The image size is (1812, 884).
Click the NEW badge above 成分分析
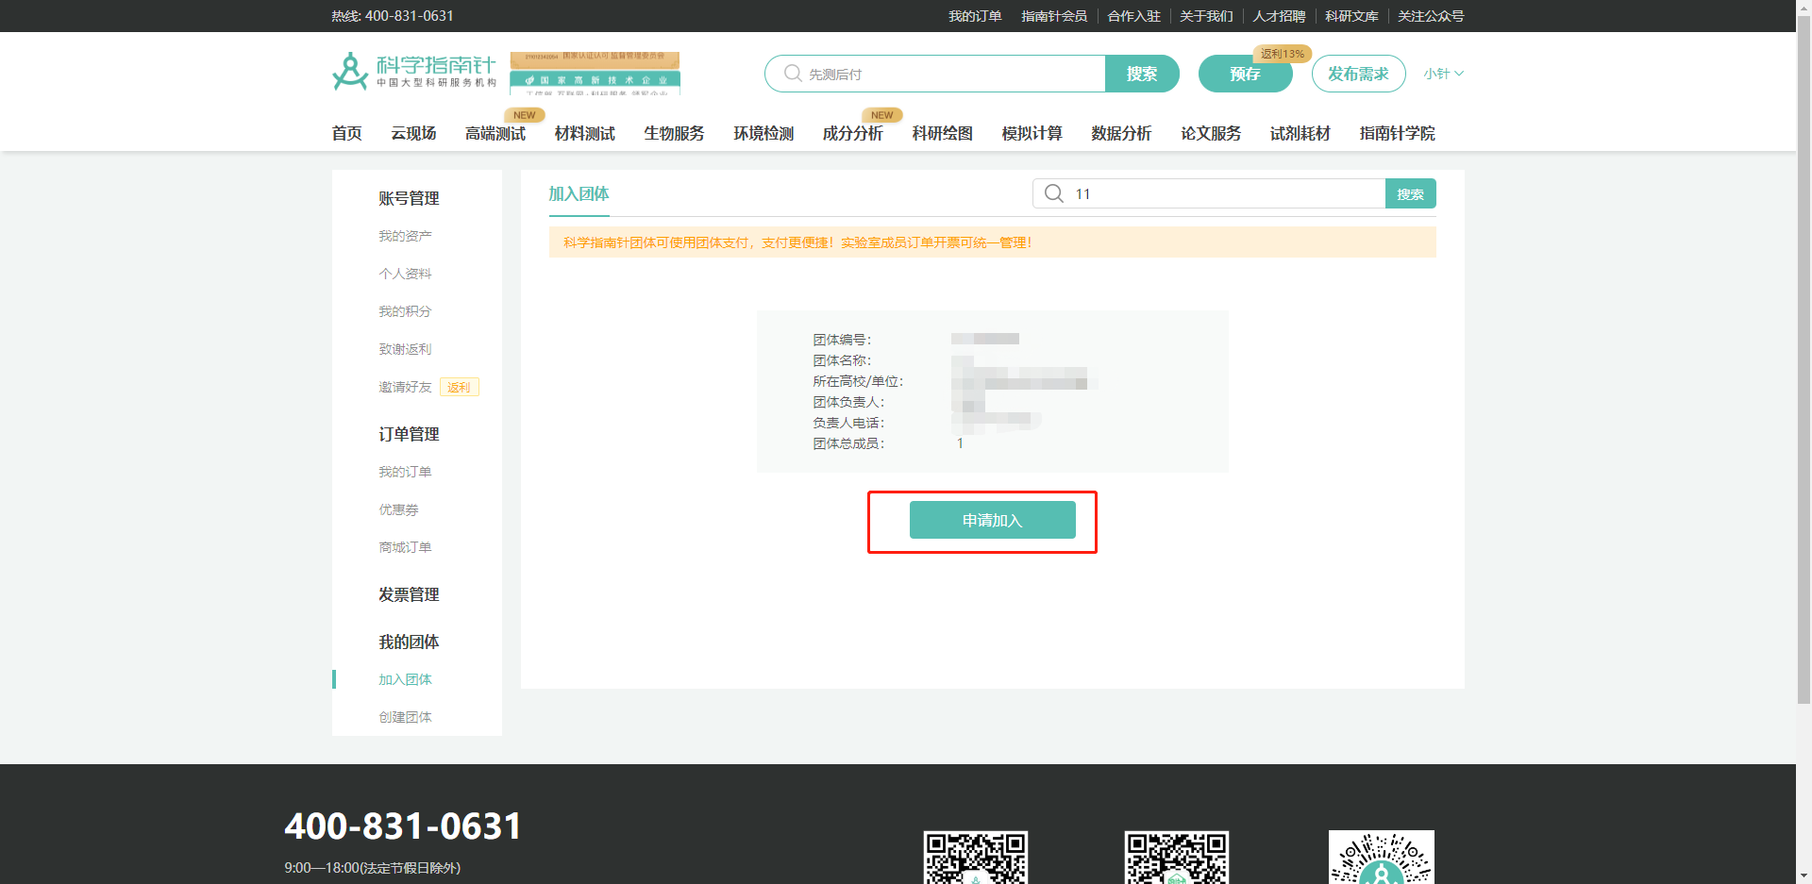881,114
